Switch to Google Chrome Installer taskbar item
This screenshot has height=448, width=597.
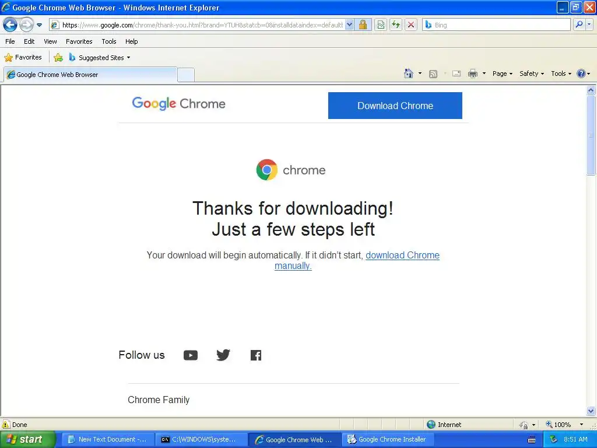tap(388, 440)
